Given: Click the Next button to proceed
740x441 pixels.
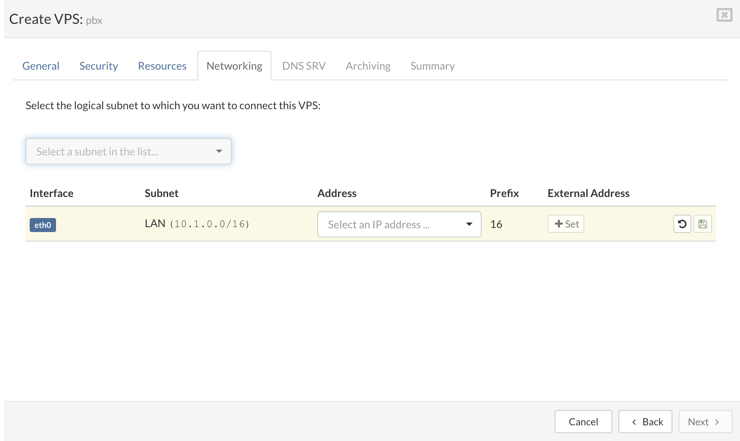Looking at the screenshot, I should 705,422.
